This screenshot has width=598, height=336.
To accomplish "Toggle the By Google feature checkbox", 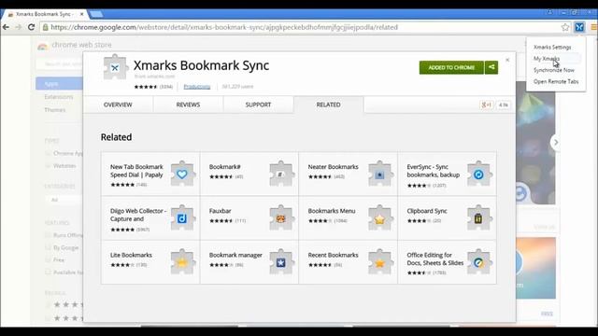I will 48,247.
